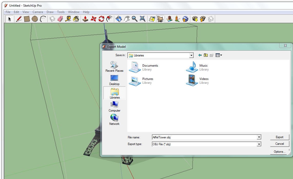The height and width of the screenshot is (179, 293).
Task: Click the Share Model icon
Action: [203, 19]
